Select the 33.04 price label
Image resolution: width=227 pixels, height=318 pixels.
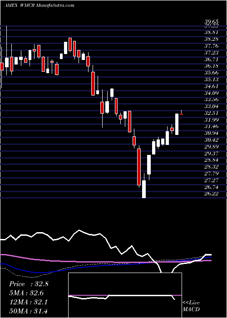pyautogui.click(x=211, y=106)
